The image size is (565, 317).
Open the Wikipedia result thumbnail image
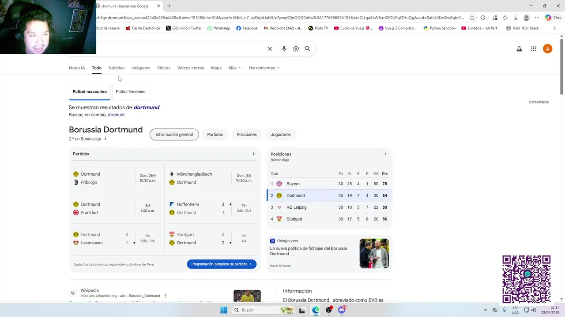click(247, 296)
